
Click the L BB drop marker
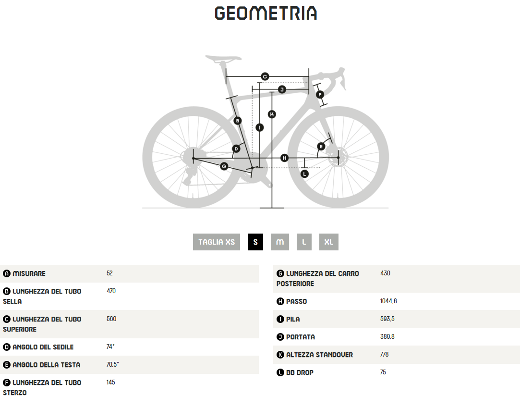pos(304,174)
